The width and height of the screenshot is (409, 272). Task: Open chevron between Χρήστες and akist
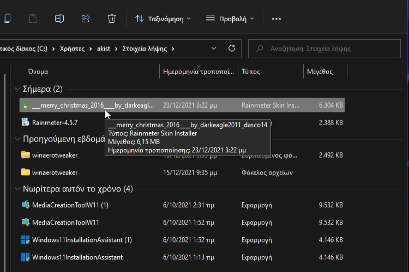click(91, 49)
